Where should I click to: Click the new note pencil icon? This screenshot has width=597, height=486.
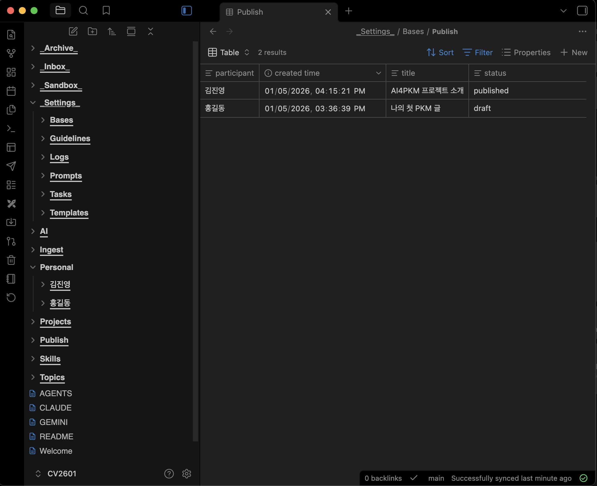73,31
